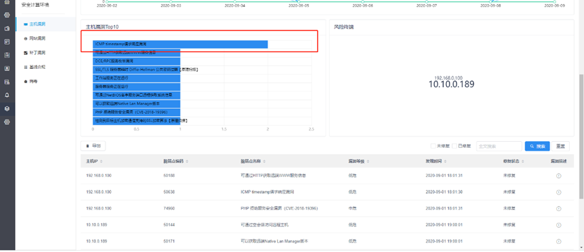
Task: Select the highlighted cube icon in dark sidebar
Action: coord(7,108)
